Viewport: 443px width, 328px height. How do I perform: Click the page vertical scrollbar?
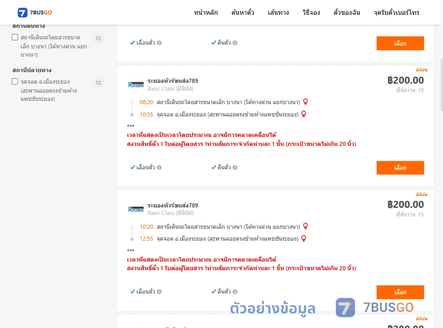click(442, 85)
